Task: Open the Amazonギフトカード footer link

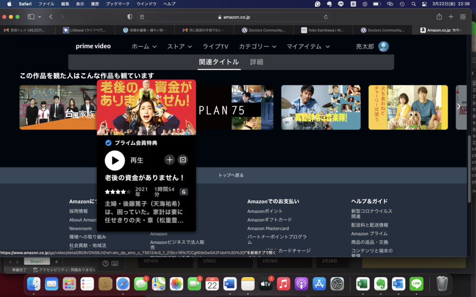Action: (x=270, y=220)
